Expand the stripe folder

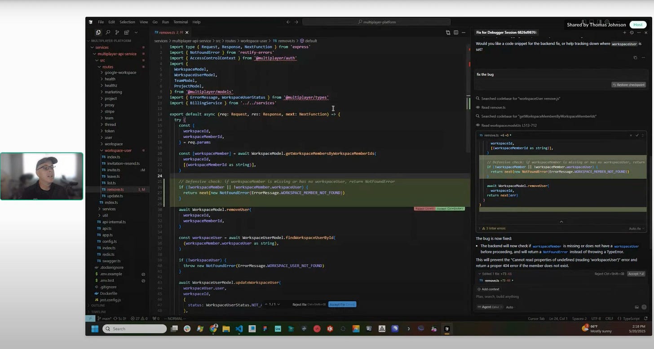pyautogui.click(x=109, y=111)
